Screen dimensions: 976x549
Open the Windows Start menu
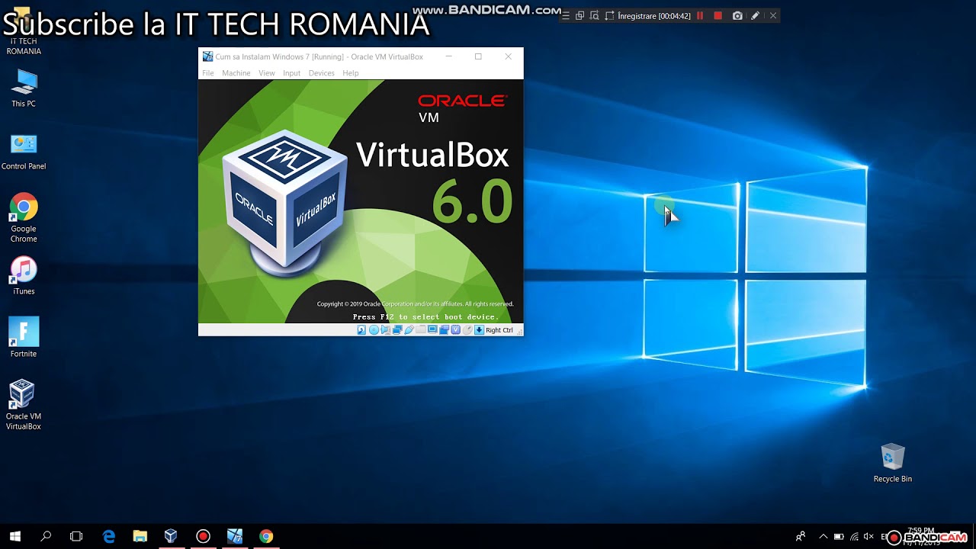pos(15,536)
